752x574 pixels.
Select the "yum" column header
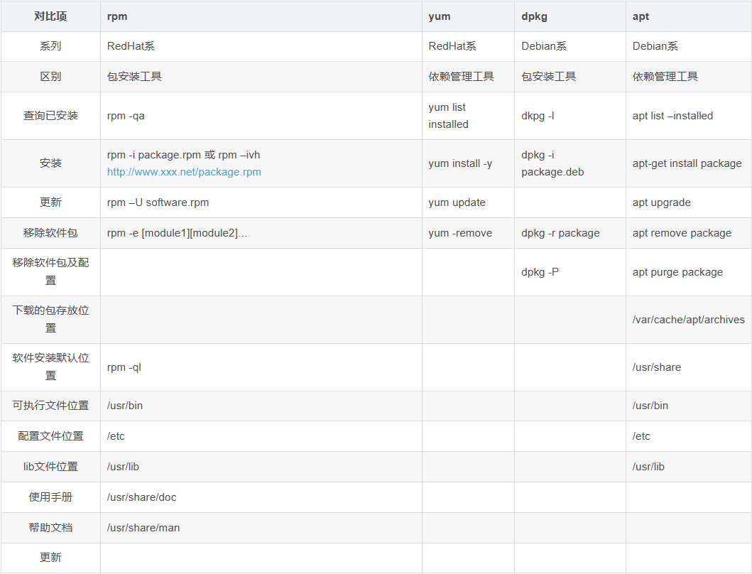coord(440,16)
